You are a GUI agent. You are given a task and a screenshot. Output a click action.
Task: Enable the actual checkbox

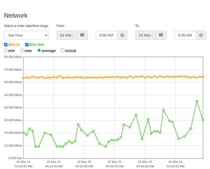63,50
